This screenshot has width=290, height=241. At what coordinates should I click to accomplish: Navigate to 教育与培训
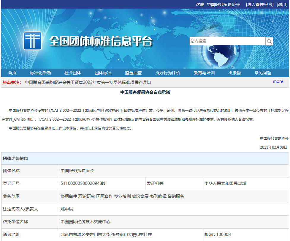[204, 73]
